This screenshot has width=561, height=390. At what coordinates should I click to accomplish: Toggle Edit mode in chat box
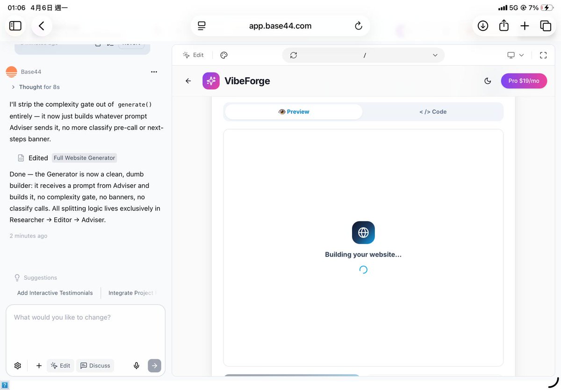[x=60, y=366]
